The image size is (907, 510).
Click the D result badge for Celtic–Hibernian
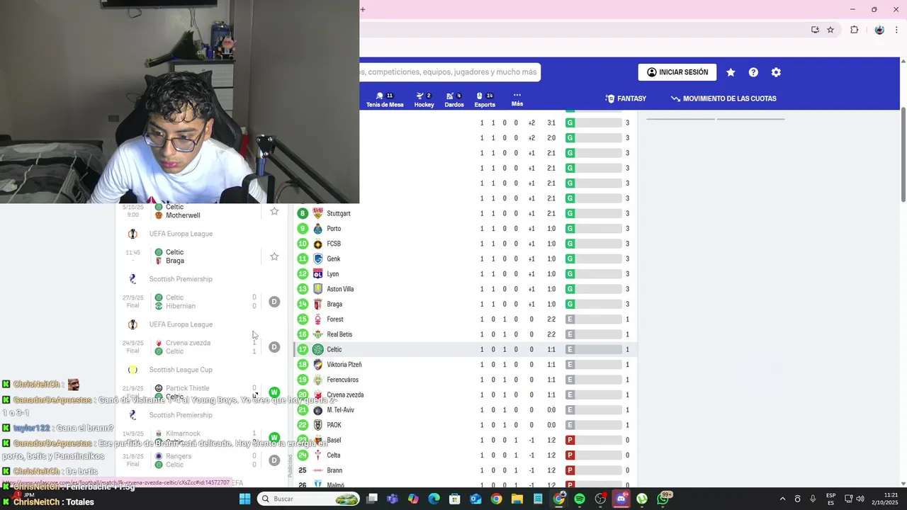tap(274, 302)
